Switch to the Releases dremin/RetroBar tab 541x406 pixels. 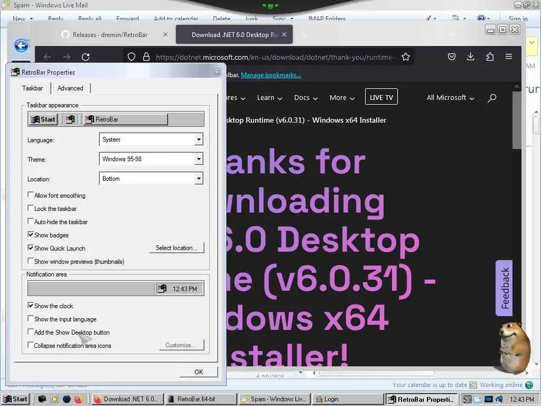110,35
